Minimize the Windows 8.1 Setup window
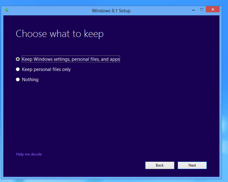The width and height of the screenshot is (228, 182). 193,10
